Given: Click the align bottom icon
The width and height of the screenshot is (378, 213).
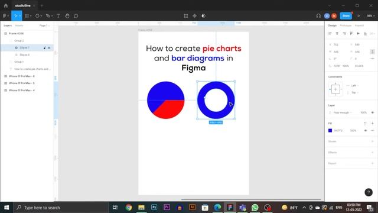Looking at the screenshot, I should (366, 34).
